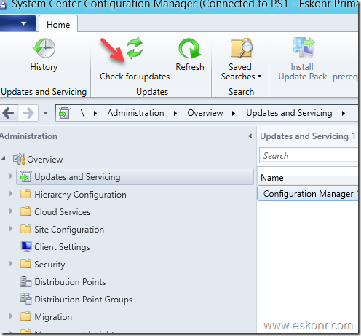Click the Install Update Pack icon
Image resolution: width=361 pixels, height=336 pixels.
[x=304, y=47]
